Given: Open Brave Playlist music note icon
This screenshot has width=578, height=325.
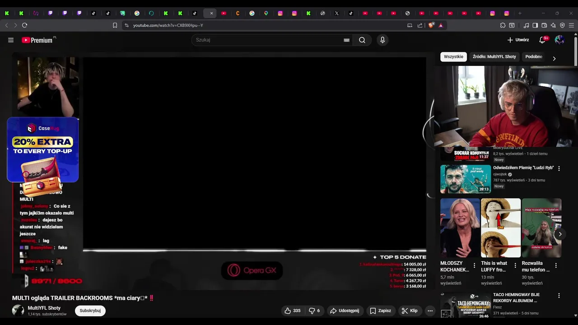Looking at the screenshot, I should 526,25.
